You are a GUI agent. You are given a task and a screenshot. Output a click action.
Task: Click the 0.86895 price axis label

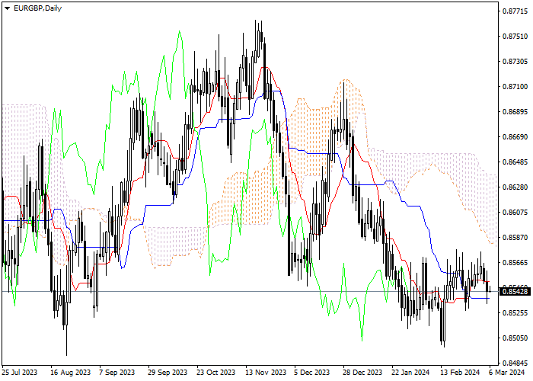(515, 112)
